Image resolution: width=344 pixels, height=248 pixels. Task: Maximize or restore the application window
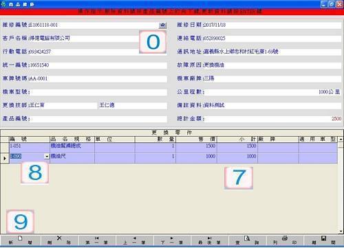(332, 4)
